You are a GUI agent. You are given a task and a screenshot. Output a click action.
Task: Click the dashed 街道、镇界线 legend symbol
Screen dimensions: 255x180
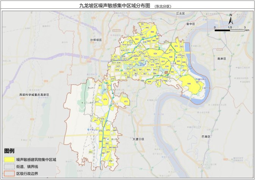coord(9,166)
